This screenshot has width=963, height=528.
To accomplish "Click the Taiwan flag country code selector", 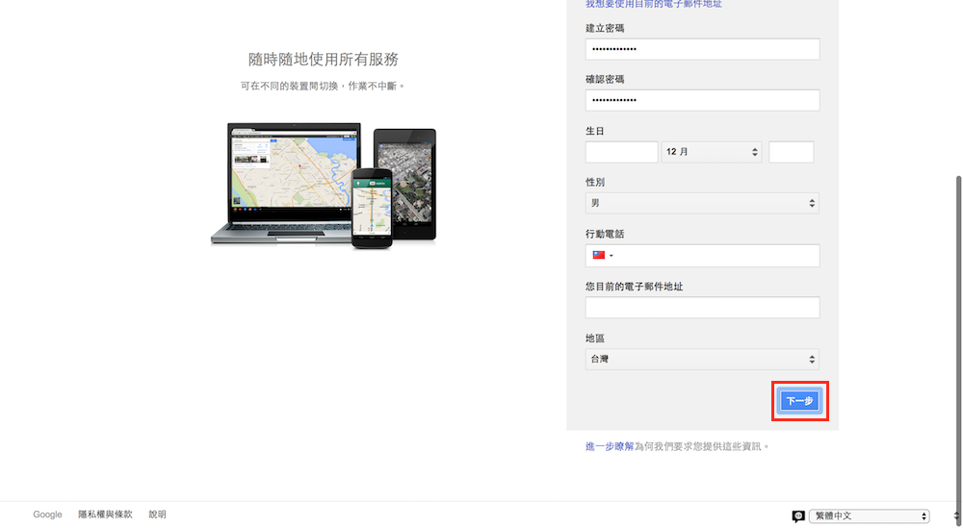I will 602,256.
